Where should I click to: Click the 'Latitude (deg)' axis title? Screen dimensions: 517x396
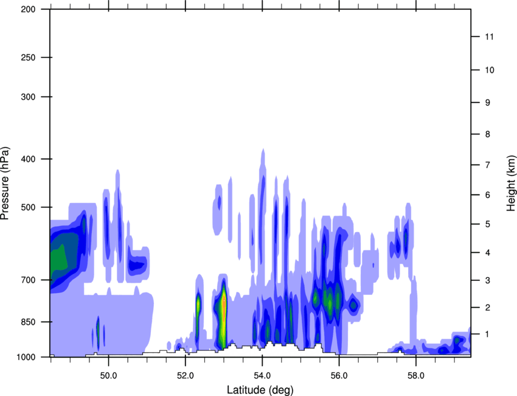[260, 390]
